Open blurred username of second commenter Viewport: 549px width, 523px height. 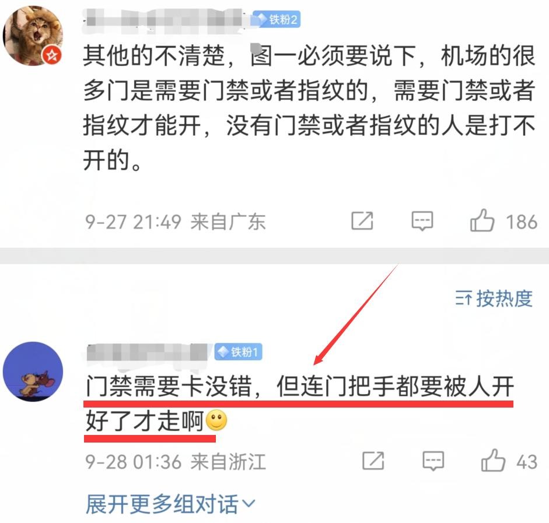click(148, 352)
